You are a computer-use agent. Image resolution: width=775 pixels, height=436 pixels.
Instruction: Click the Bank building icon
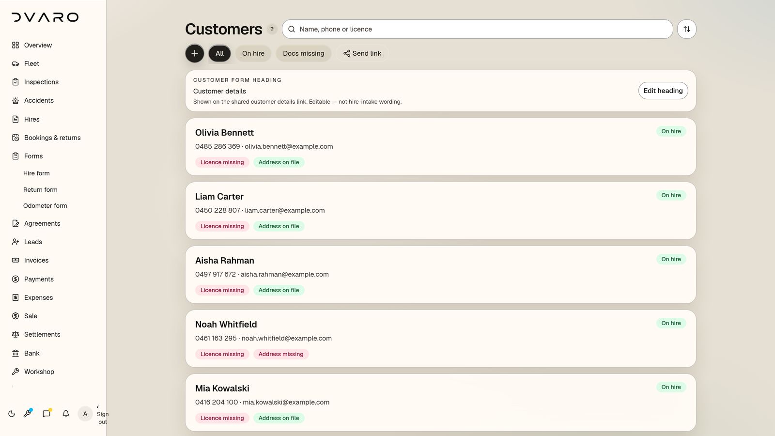click(x=15, y=353)
